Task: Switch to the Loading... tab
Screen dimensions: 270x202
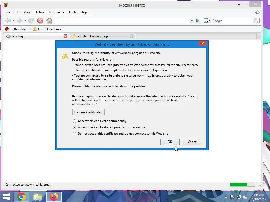Action: pyautogui.click(x=36, y=36)
